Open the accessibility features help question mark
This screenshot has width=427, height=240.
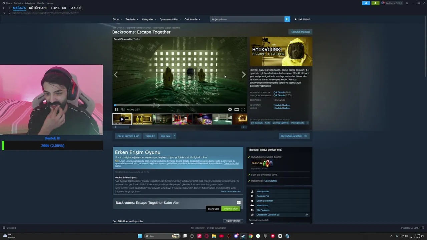[307, 215]
